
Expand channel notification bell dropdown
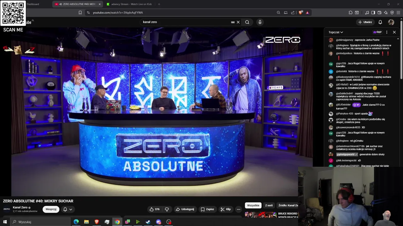pos(68,209)
